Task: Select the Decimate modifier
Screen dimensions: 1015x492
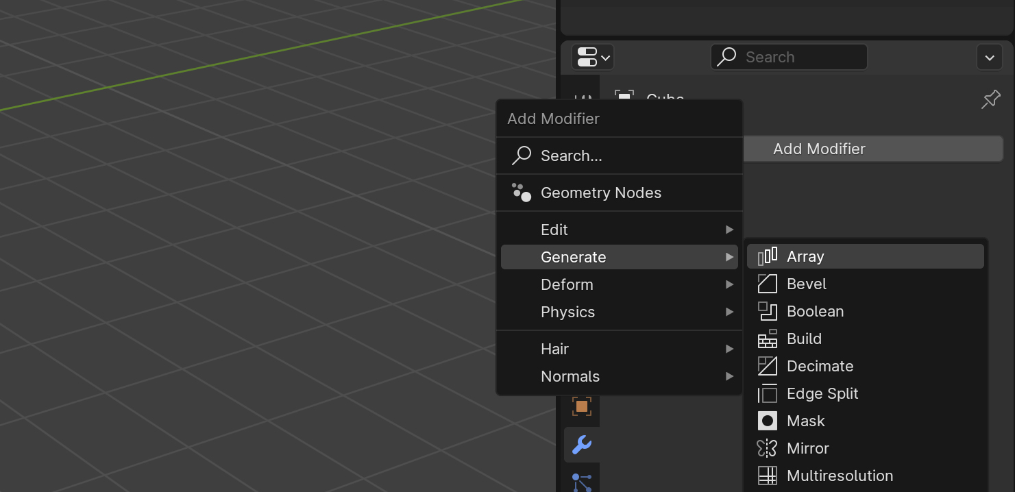Action: pyautogui.click(x=865, y=366)
